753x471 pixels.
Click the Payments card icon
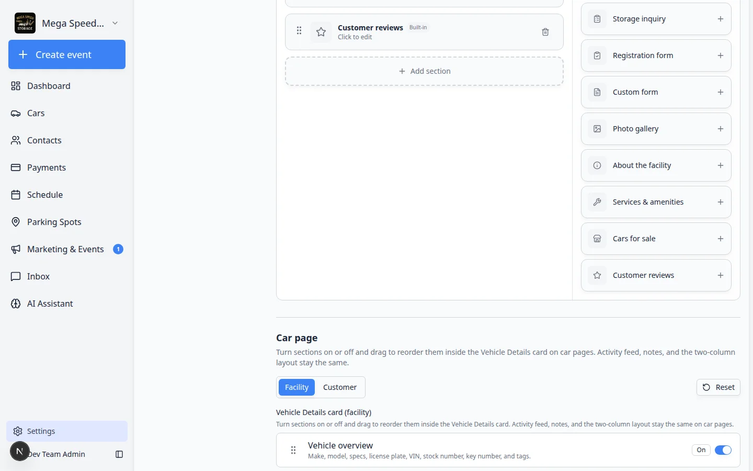coord(16,167)
